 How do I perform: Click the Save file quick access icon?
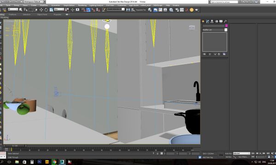[x=7, y=1]
